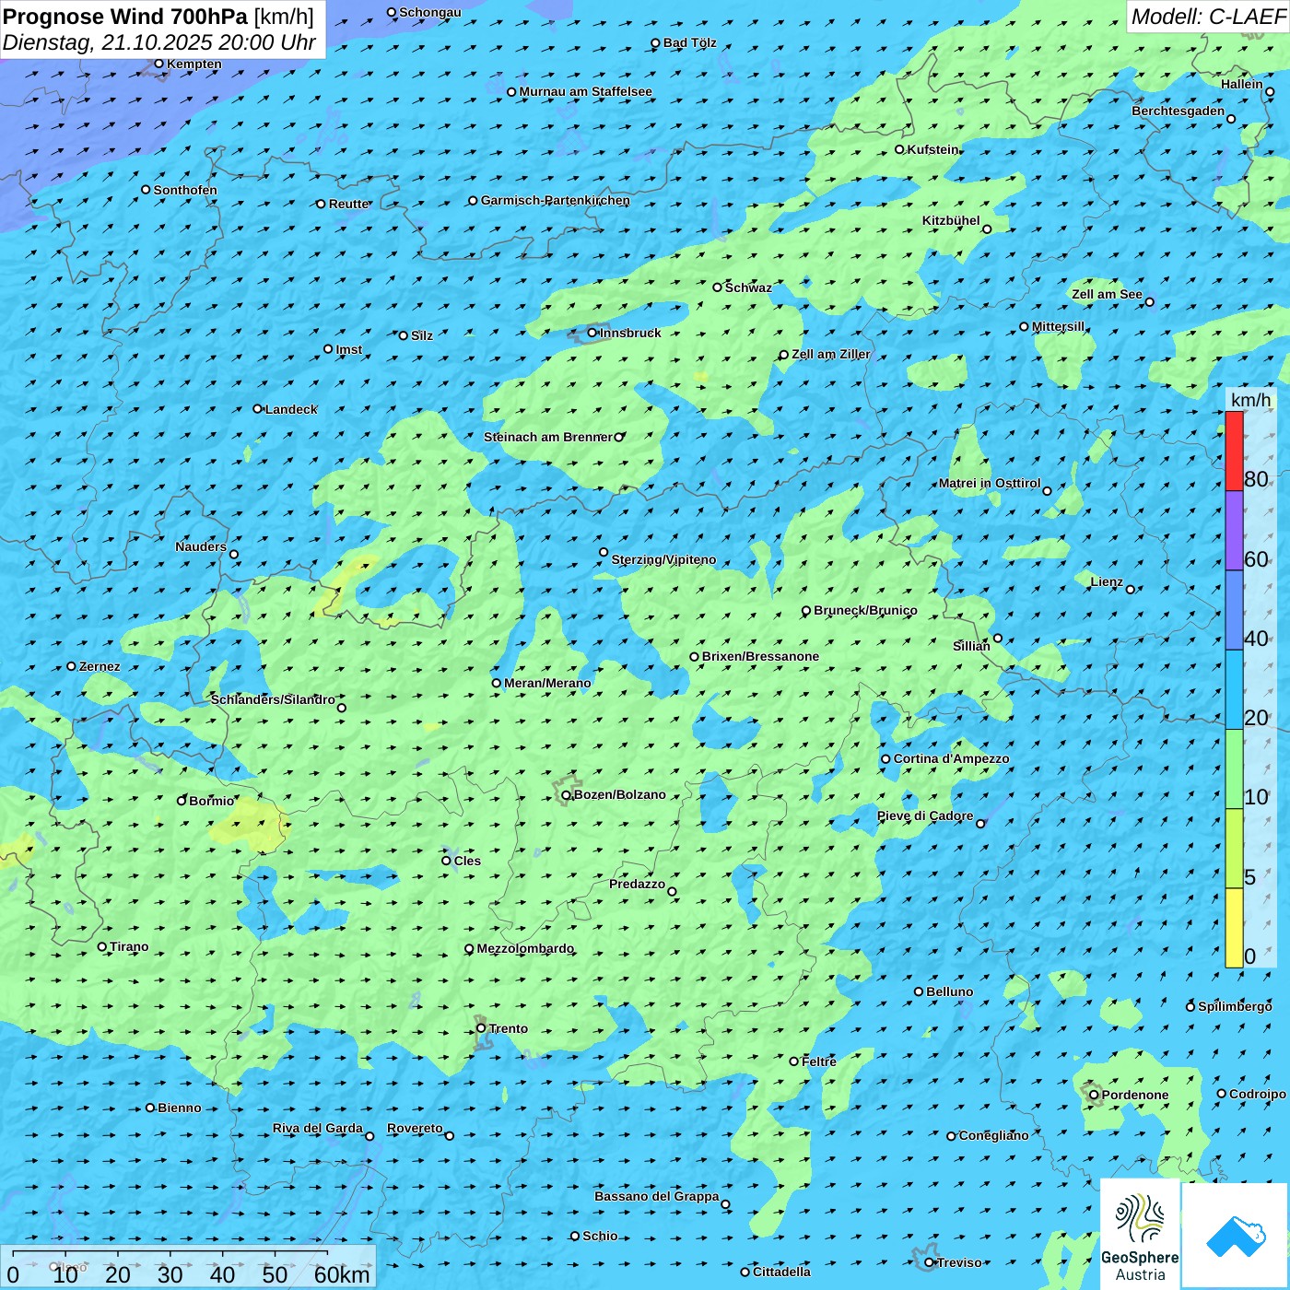This screenshot has width=1290, height=1290.
Task: Click the date 'Dienstag, 21.10.2025 20:00 Uhr'
Action: pos(159,42)
